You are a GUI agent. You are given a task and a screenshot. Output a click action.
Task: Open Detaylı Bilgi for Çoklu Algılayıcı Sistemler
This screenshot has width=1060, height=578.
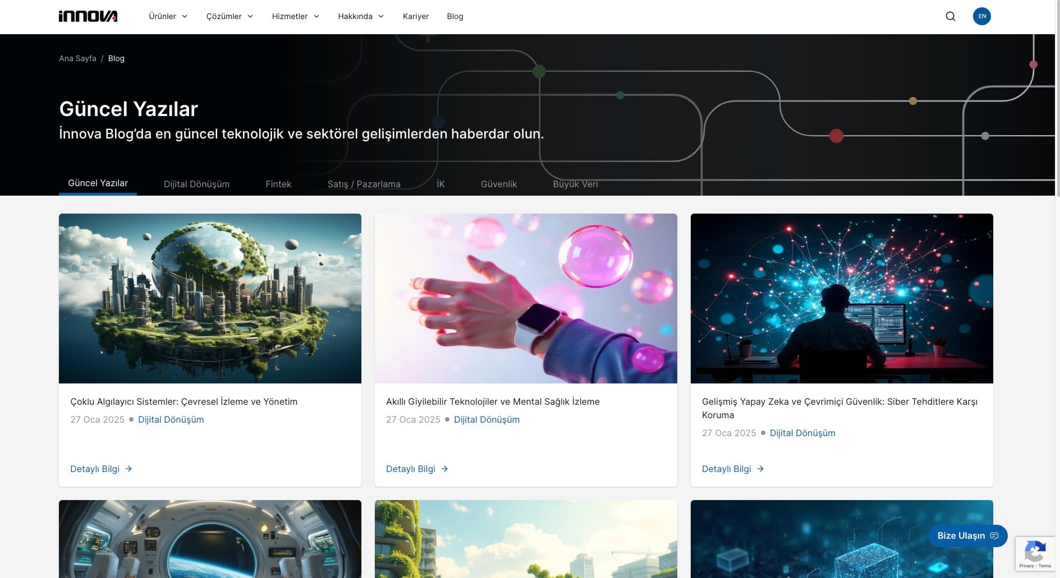coord(101,469)
